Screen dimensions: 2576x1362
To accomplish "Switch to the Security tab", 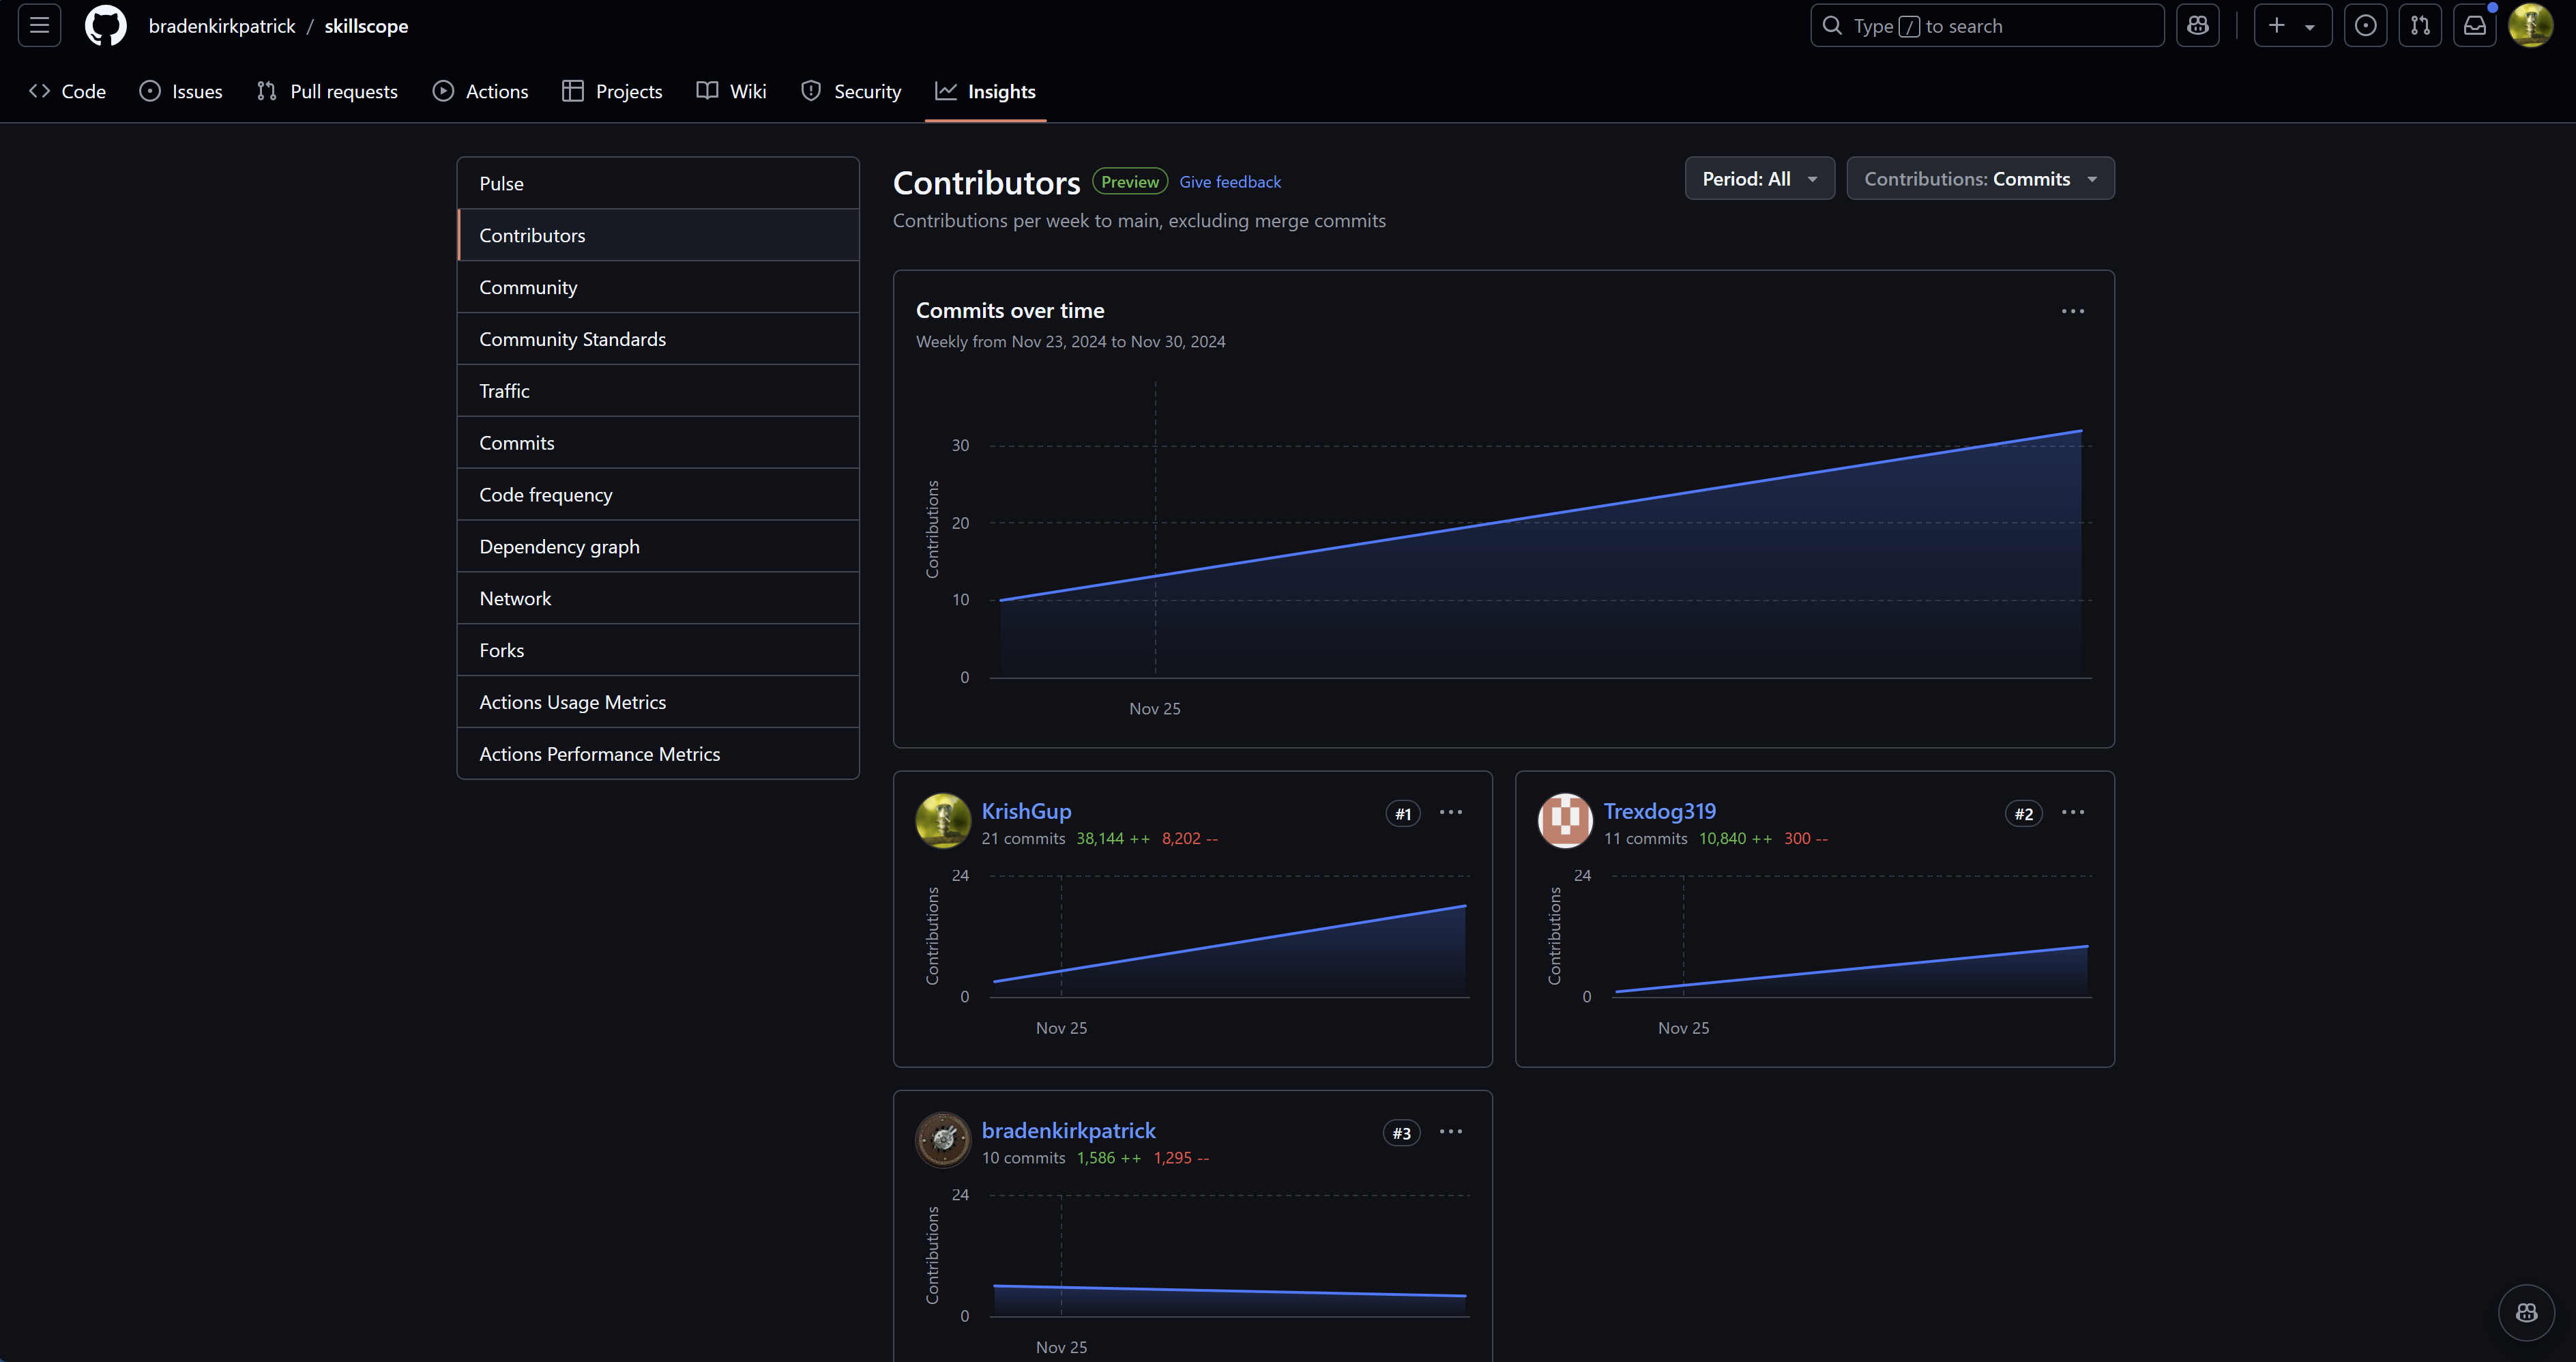I will pos(851,91).
